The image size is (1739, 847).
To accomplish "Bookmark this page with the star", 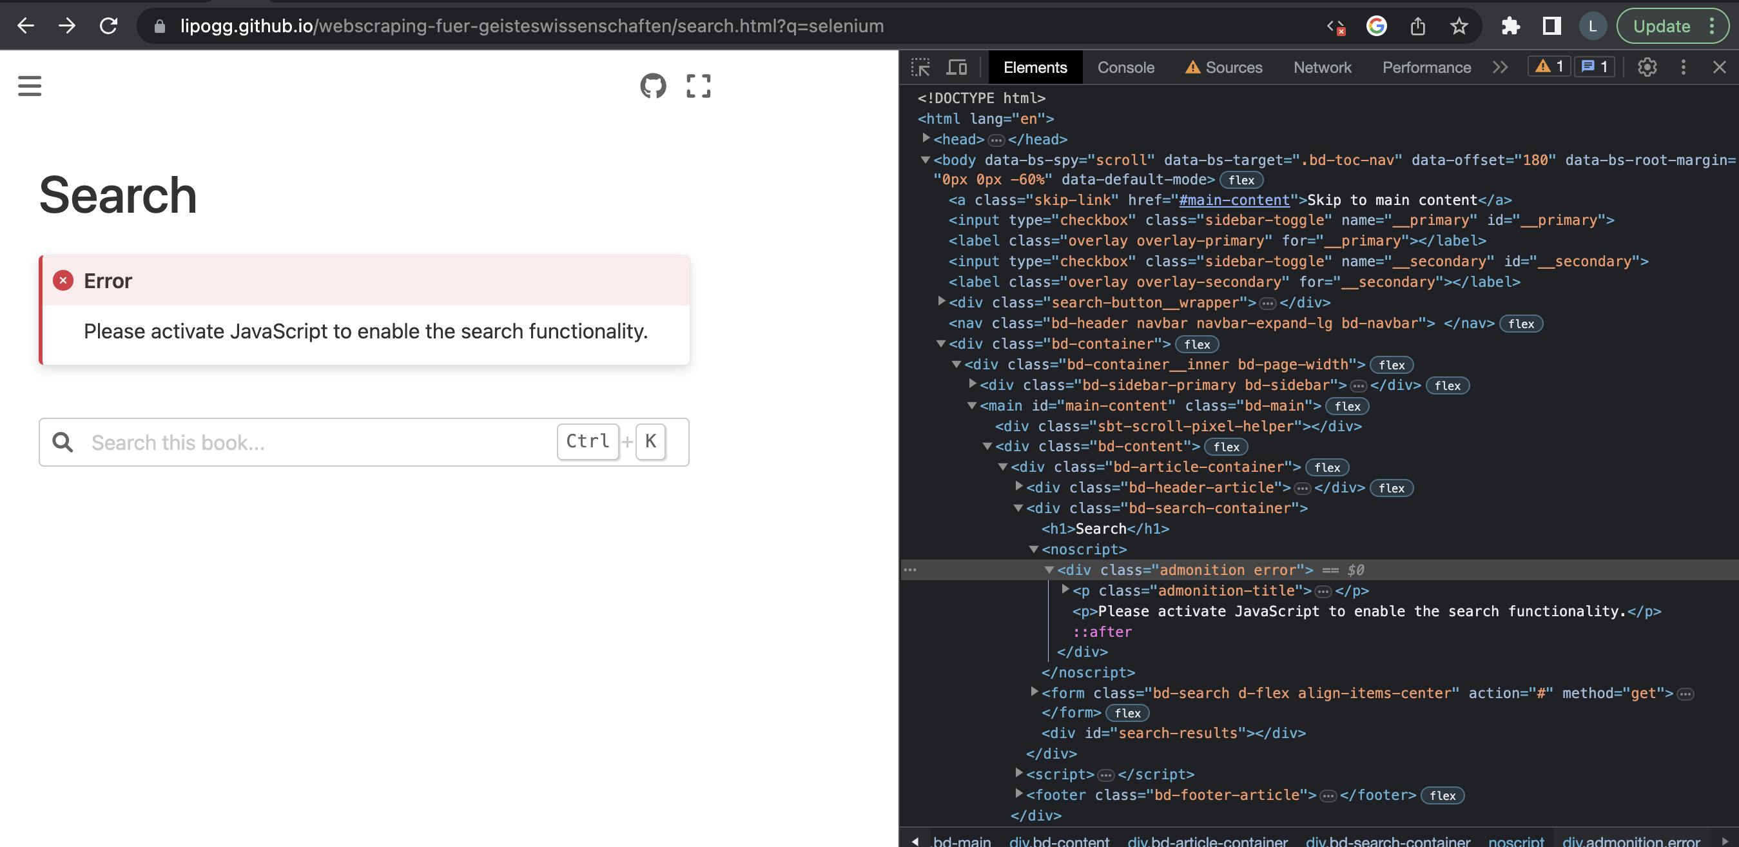I will click(x=1459, y=26).
